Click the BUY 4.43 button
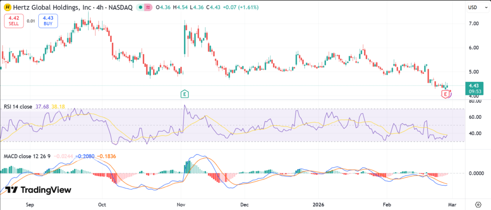This screenshot has width=491, height=210. (48, 21)
